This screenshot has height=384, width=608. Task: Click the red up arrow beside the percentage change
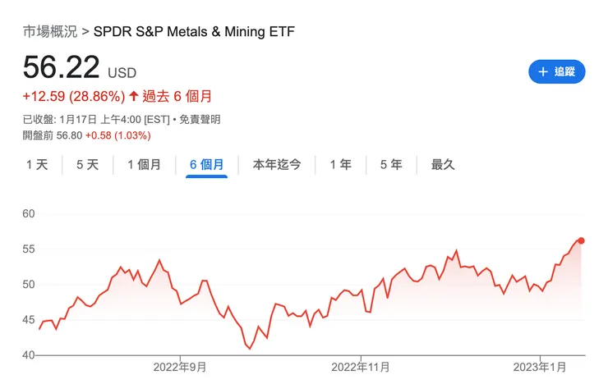point(134,96)
